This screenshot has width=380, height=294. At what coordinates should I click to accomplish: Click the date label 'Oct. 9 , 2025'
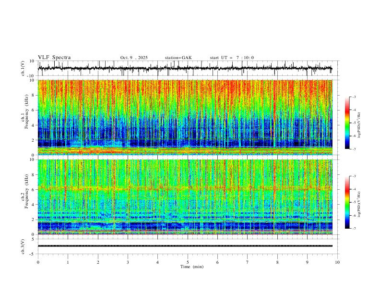click(134, 58)
